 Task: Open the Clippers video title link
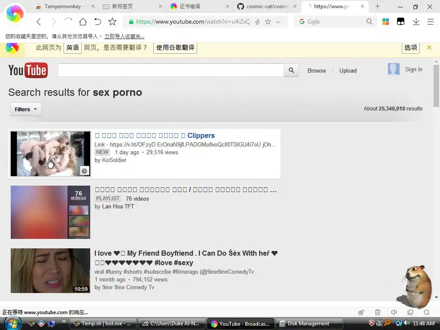click(155, 135)
